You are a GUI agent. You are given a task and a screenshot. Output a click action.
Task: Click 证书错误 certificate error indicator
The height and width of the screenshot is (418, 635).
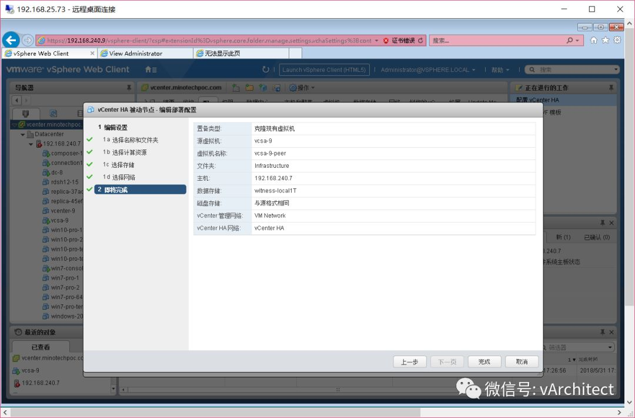pos(399,41)
